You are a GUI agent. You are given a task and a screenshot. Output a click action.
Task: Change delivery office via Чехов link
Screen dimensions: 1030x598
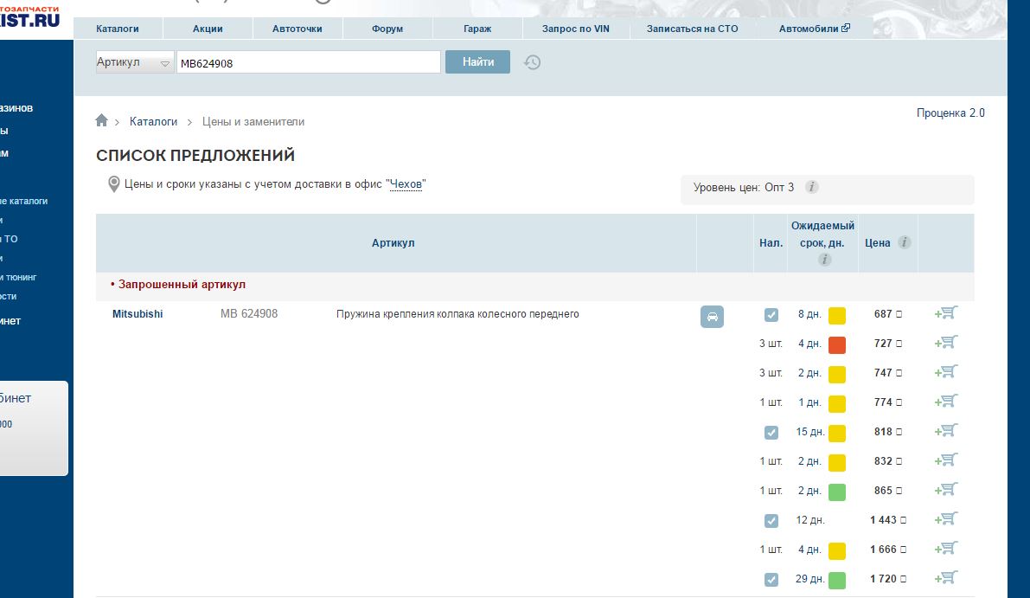[x=406, y=184]
